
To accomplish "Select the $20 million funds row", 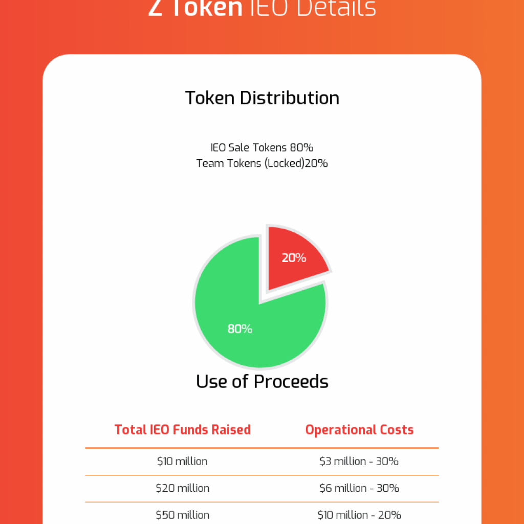I will [x=262, y=488].
